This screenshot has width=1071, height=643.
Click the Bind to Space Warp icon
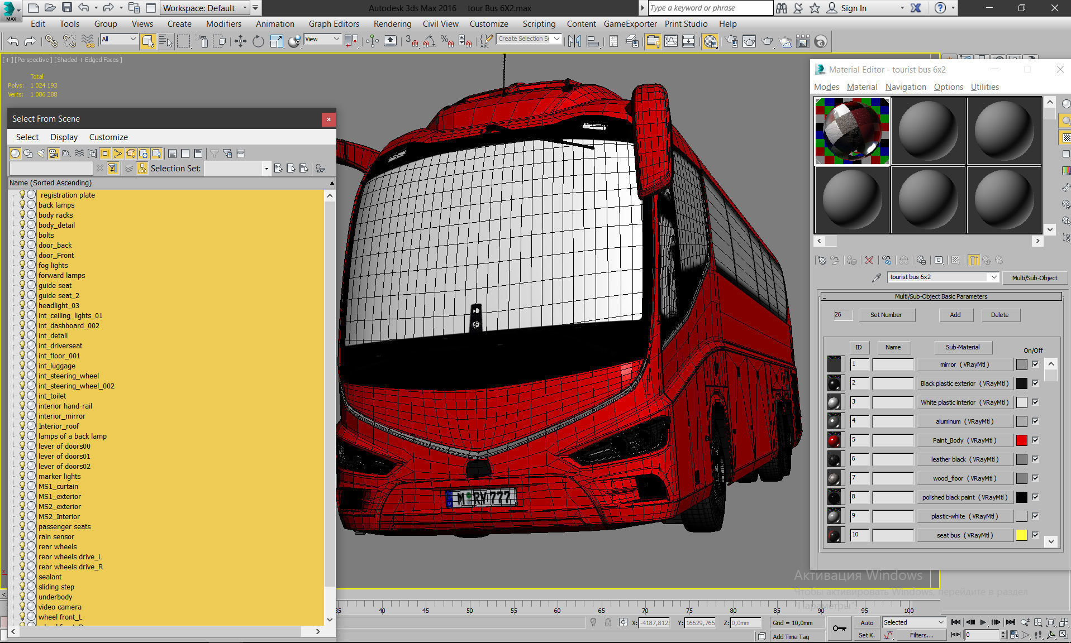point(88,41)
